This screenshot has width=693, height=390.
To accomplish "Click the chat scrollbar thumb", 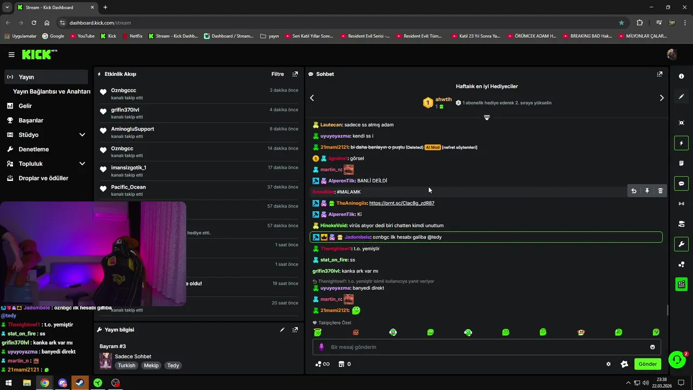I will pyautogui.click(x=667, y=310).
